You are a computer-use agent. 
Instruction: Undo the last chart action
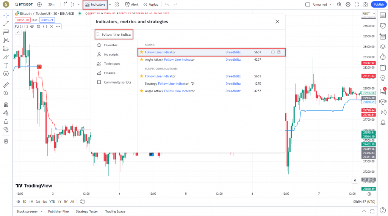167,5
